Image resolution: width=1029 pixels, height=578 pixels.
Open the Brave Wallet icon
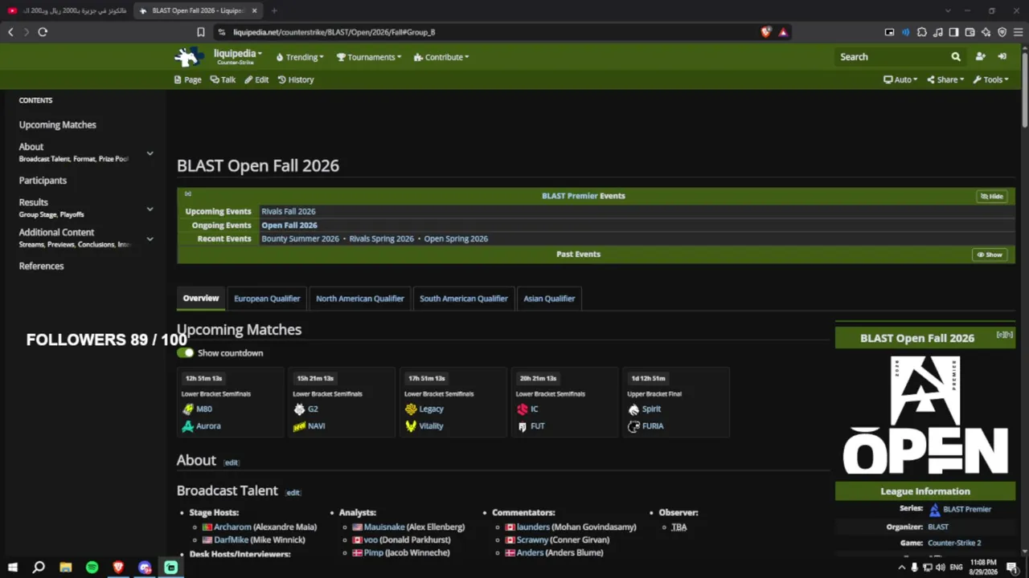(970, 32)
